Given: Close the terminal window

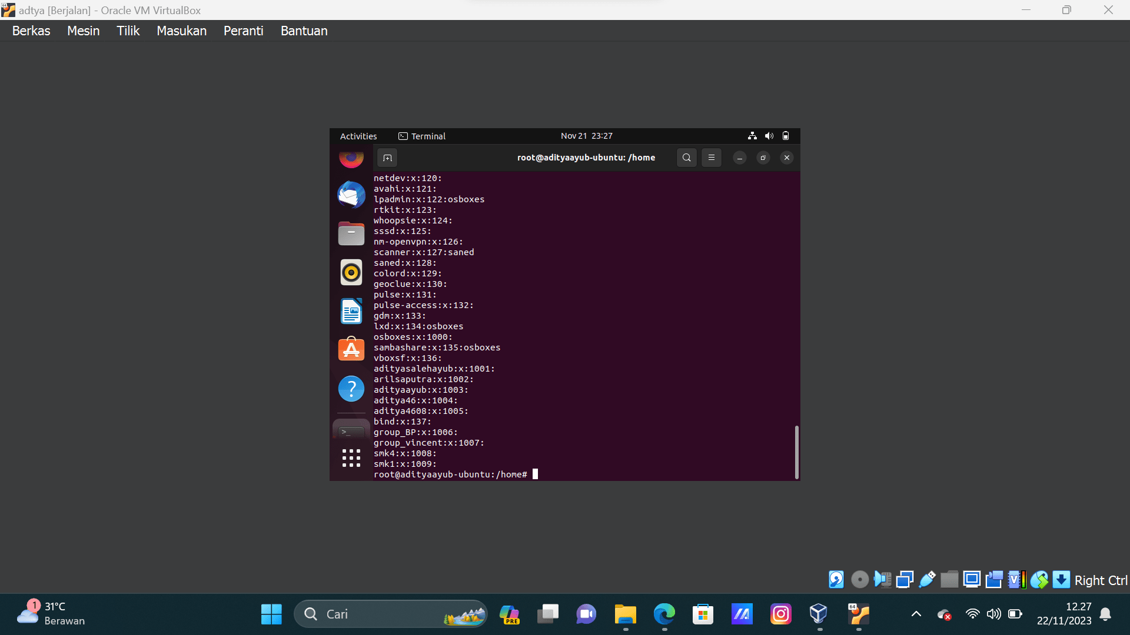Looking at the screenshot, I should point(787,158).
